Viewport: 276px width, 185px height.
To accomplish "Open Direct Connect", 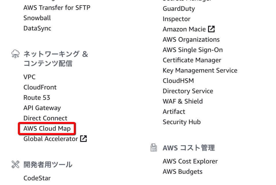I will pos(45,118).
